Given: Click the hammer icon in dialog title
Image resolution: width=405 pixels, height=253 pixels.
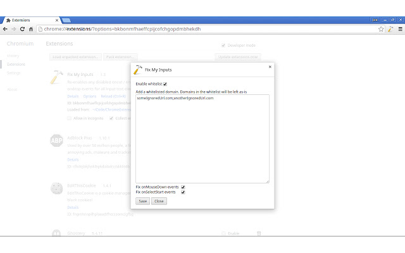Looking at the screenshot, I should point(138,70).
